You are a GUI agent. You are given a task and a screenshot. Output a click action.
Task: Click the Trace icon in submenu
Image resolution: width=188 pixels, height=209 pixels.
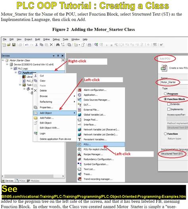pos(80,174)
